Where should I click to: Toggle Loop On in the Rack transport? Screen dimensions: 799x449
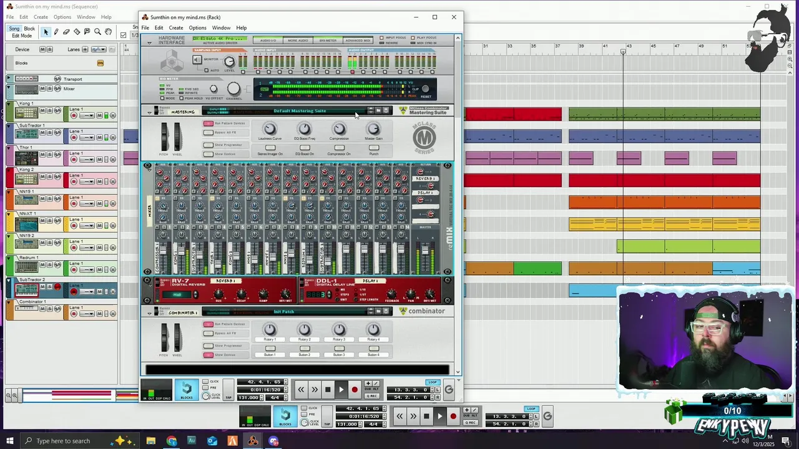point(433,382)
